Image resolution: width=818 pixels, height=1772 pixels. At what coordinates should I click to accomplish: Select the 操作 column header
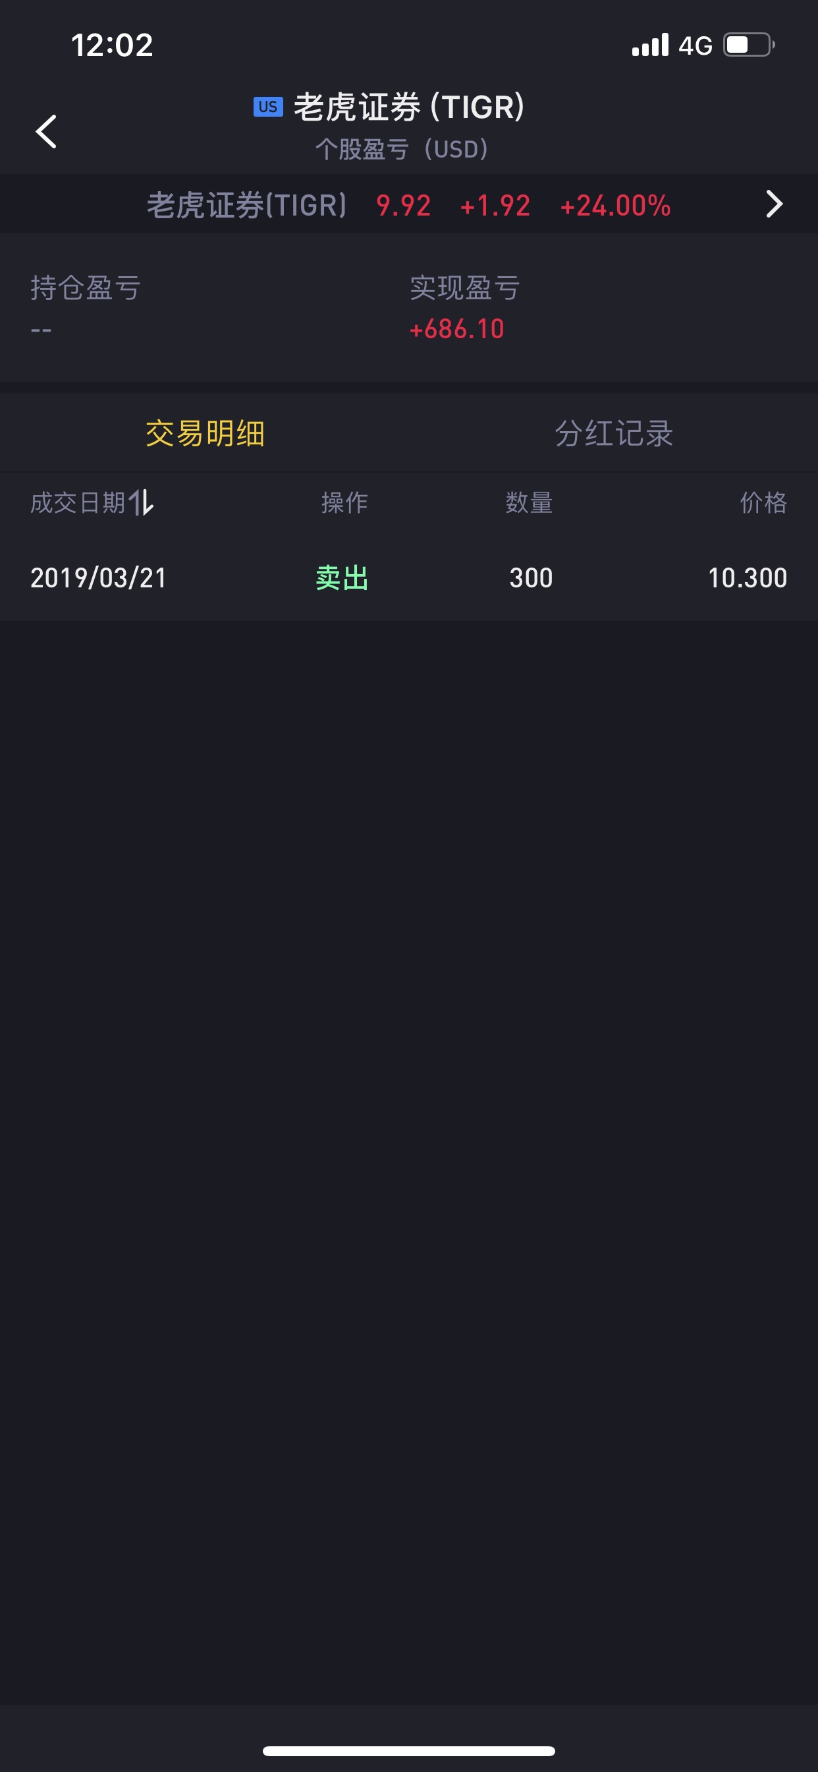click(344, 502)
